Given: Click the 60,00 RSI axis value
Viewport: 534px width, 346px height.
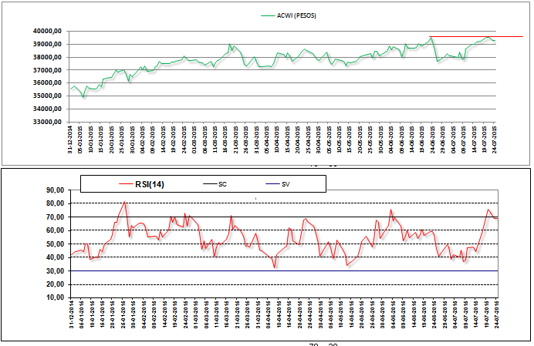Looking at the screenshot, I should 55,230.
